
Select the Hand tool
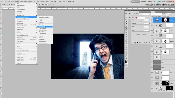click(x=126, y=56)
